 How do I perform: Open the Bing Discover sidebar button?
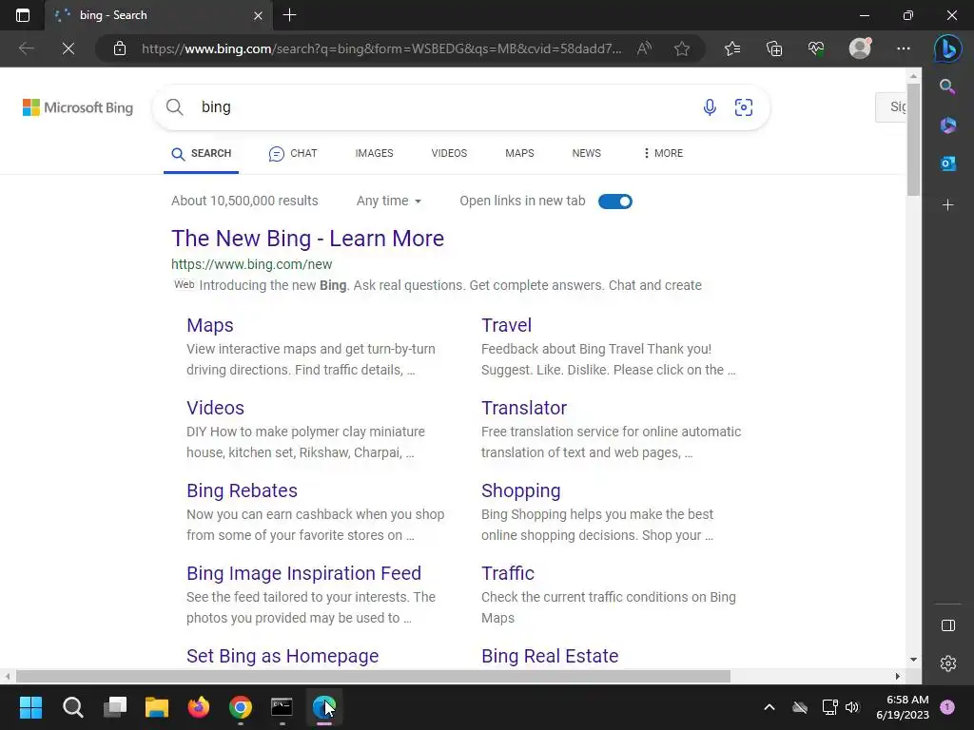[948, 48]
